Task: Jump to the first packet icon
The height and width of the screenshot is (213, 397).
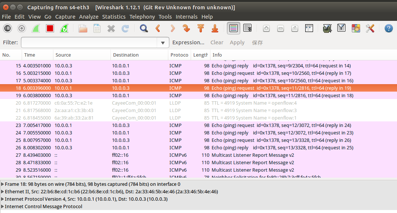Action: coord(200,28)
